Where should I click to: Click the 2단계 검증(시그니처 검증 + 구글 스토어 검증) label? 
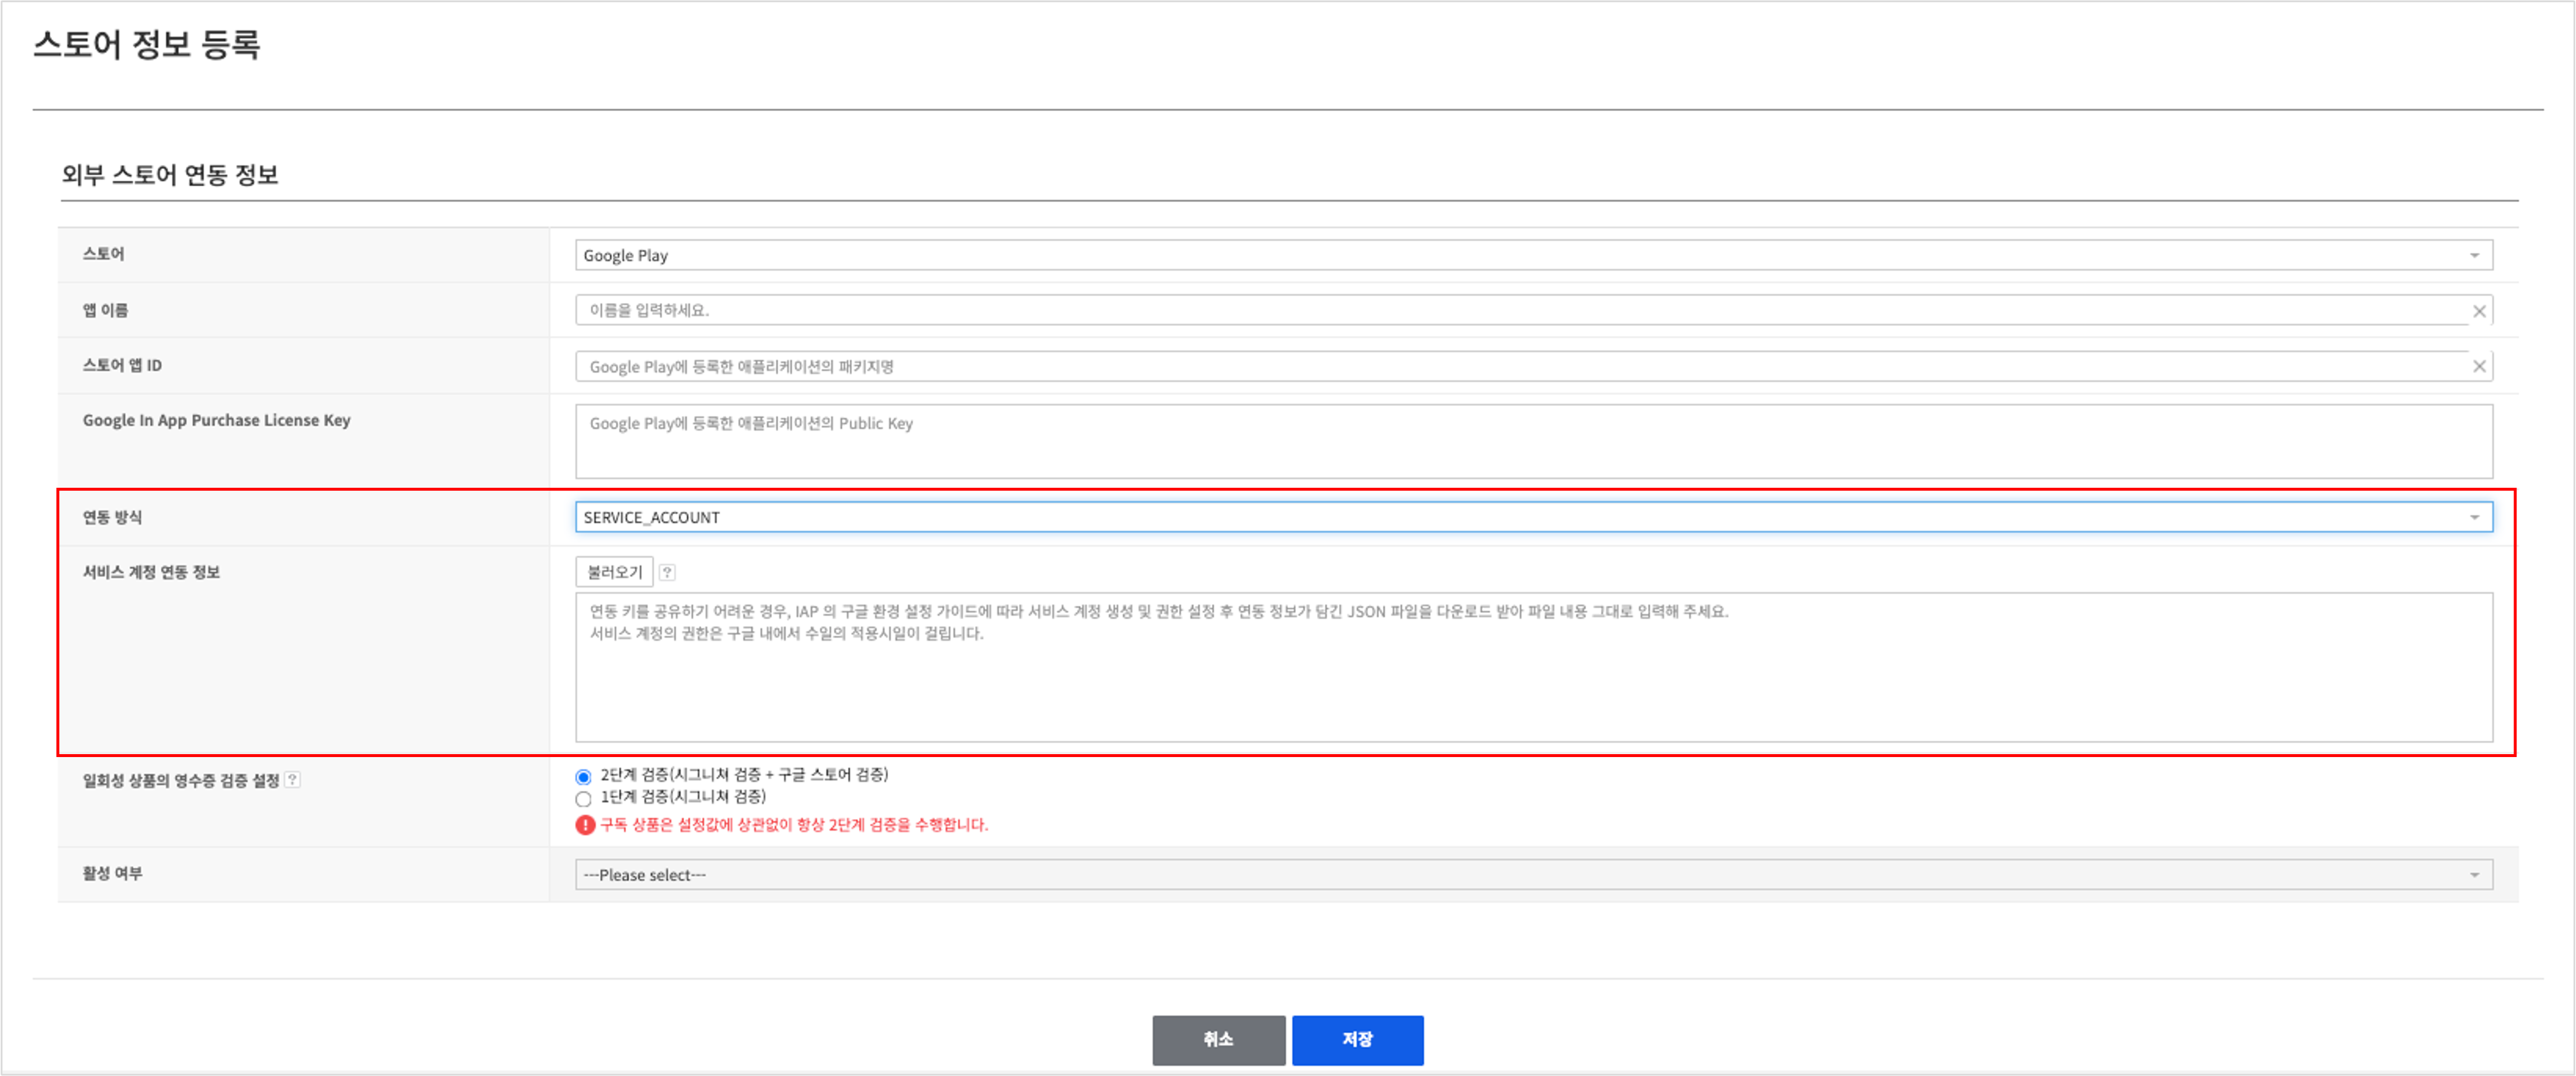pyautogui.click(x=744, y=775)
